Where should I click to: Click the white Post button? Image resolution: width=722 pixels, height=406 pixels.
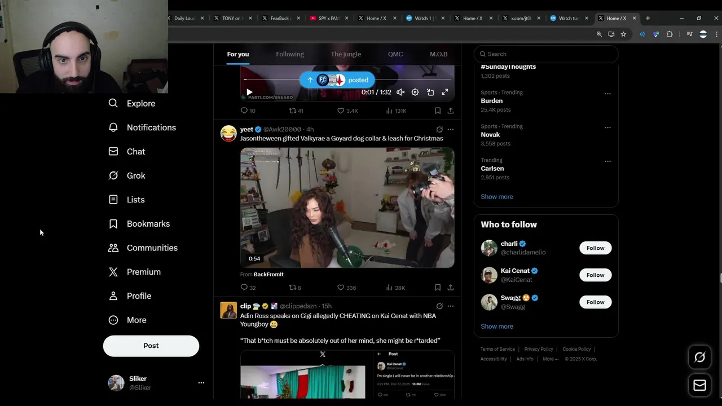pyautogui.click(x=151, y=346)
